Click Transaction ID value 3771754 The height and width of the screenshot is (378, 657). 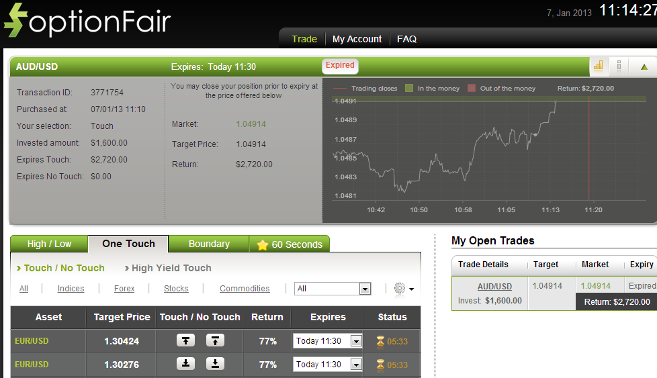[107, 92]
